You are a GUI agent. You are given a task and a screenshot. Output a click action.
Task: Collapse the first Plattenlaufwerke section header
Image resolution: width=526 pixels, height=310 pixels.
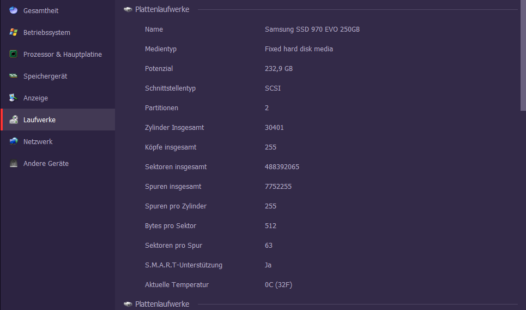[162, 9]
